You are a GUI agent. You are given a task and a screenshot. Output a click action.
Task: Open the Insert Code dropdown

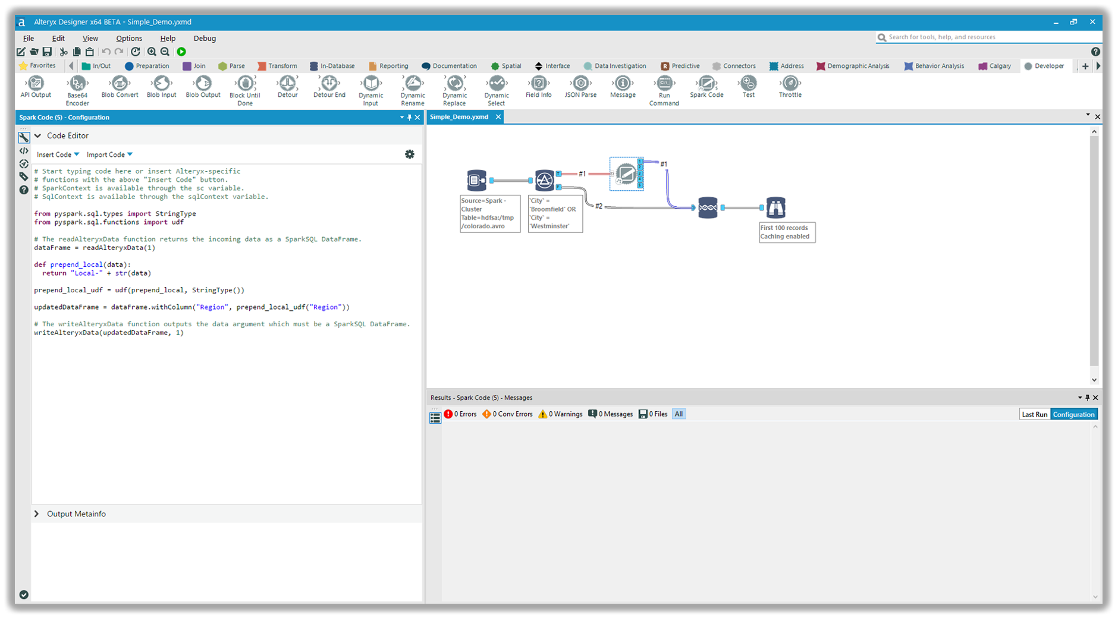57,154
